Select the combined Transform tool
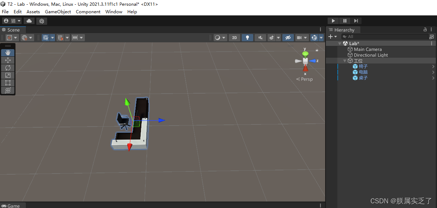This screenshot has height=208, width=437. click(x=8, y=90)
